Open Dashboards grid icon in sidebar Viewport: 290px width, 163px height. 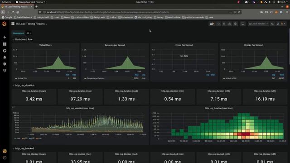coord(5,44)
